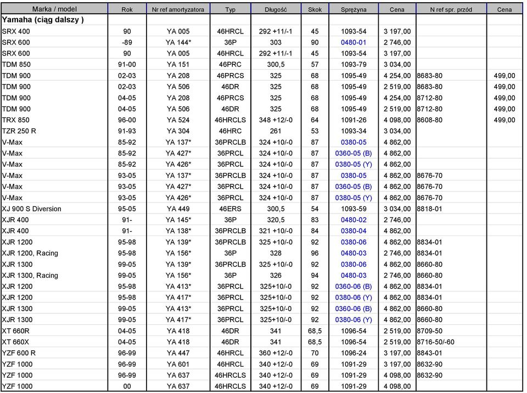Screen dimensions: 527x393
Task: Click shock reference 'YA 447'
Action: [x=178, y=353]
